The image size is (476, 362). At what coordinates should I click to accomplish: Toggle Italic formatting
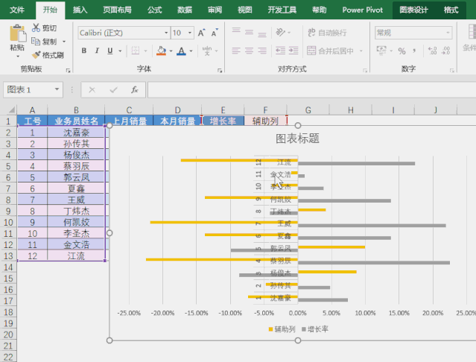click(x=97, y=51)
